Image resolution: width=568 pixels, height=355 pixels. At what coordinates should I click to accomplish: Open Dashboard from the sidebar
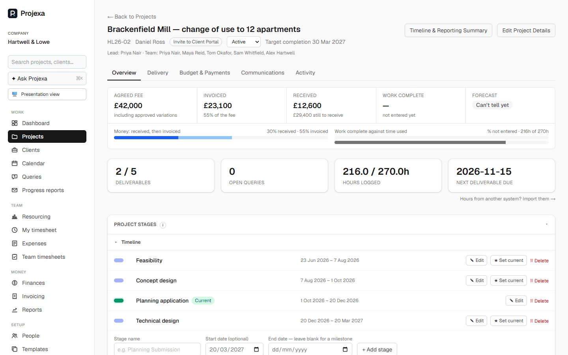pyautogui.click(x=47, y=123)
